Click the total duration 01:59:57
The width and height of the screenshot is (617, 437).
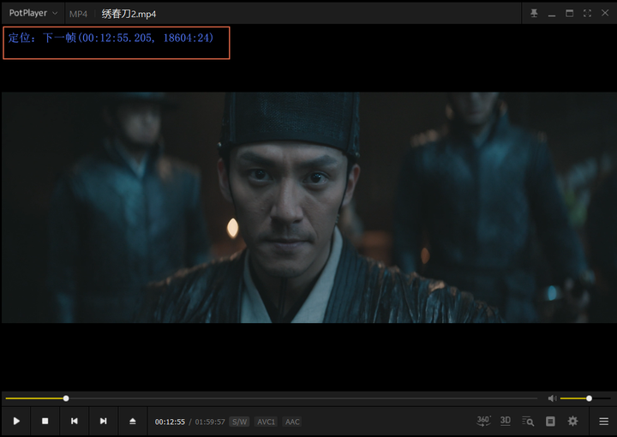click(x=210, y=422)
